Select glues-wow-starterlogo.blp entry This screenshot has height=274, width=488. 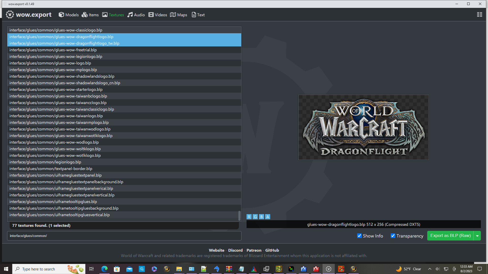click(x=124, y=89)
